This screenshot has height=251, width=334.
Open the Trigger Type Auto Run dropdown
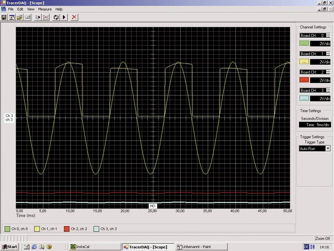coord(328,148)
